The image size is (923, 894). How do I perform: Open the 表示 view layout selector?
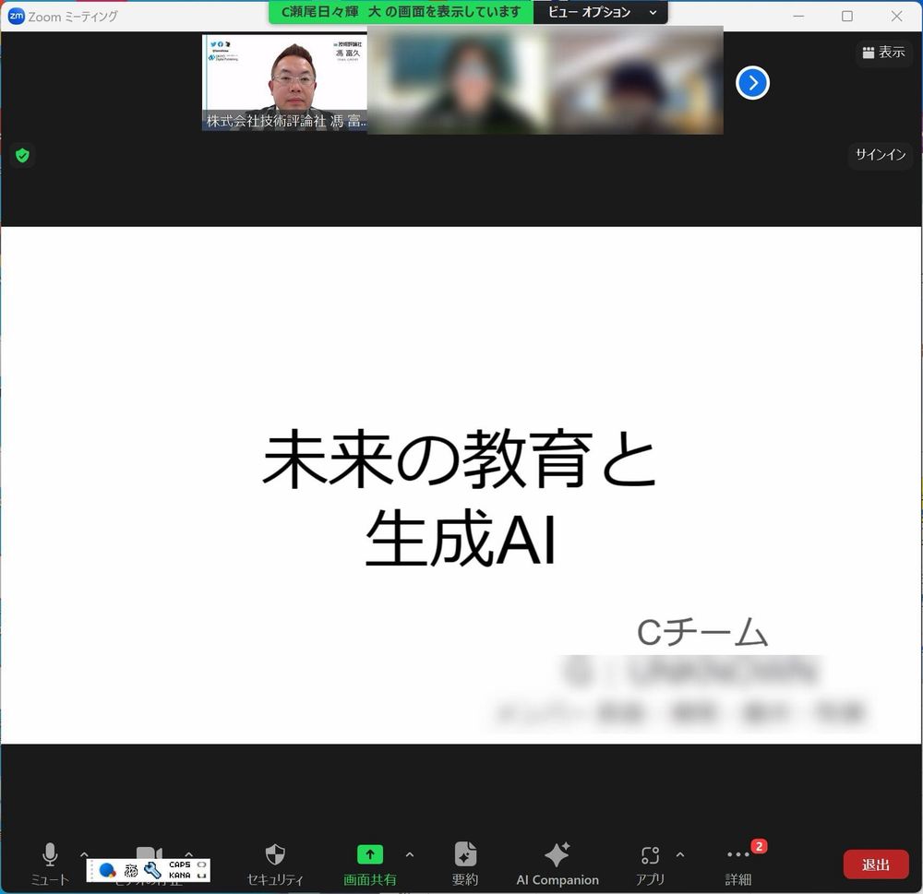coord(883,54)
